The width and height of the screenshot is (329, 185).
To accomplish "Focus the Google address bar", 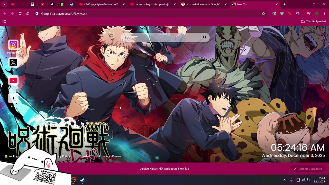I will [x=150, y=14].
